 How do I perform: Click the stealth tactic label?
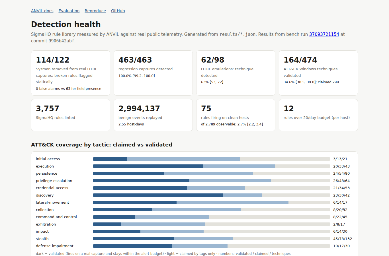click(x=42, y=239)
